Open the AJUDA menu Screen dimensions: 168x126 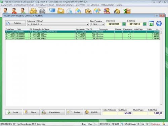[x=119, y=5]
